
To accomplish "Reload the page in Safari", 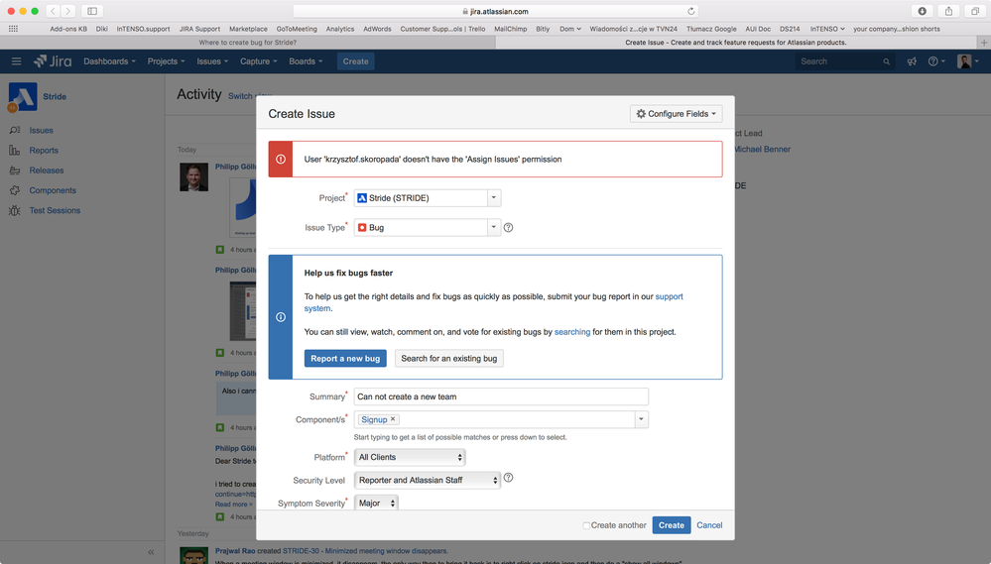I will tap(690, 11).
